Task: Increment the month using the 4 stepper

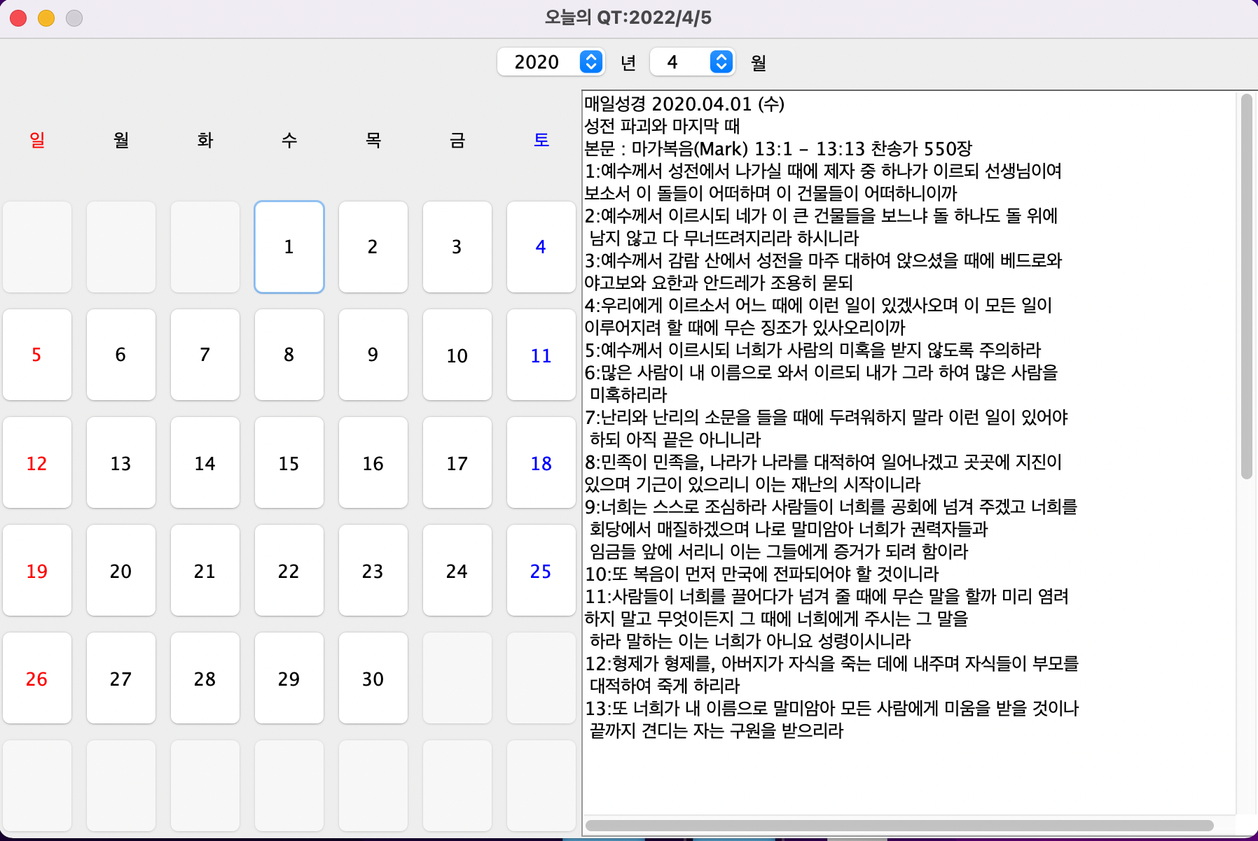Action: [721, 57]
